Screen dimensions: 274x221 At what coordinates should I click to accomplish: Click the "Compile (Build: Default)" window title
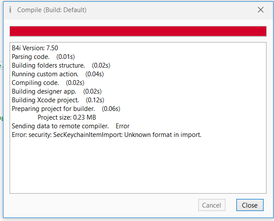click(52, 10)
